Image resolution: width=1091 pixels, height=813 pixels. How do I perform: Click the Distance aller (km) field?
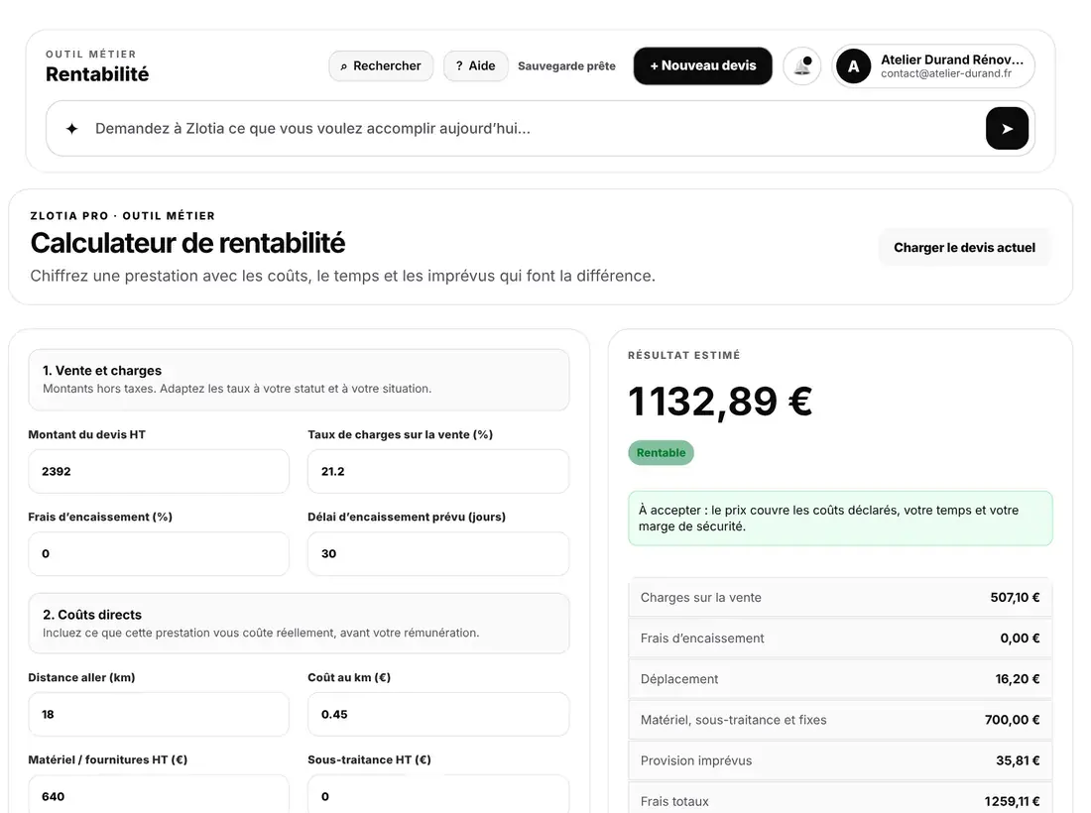159,714
